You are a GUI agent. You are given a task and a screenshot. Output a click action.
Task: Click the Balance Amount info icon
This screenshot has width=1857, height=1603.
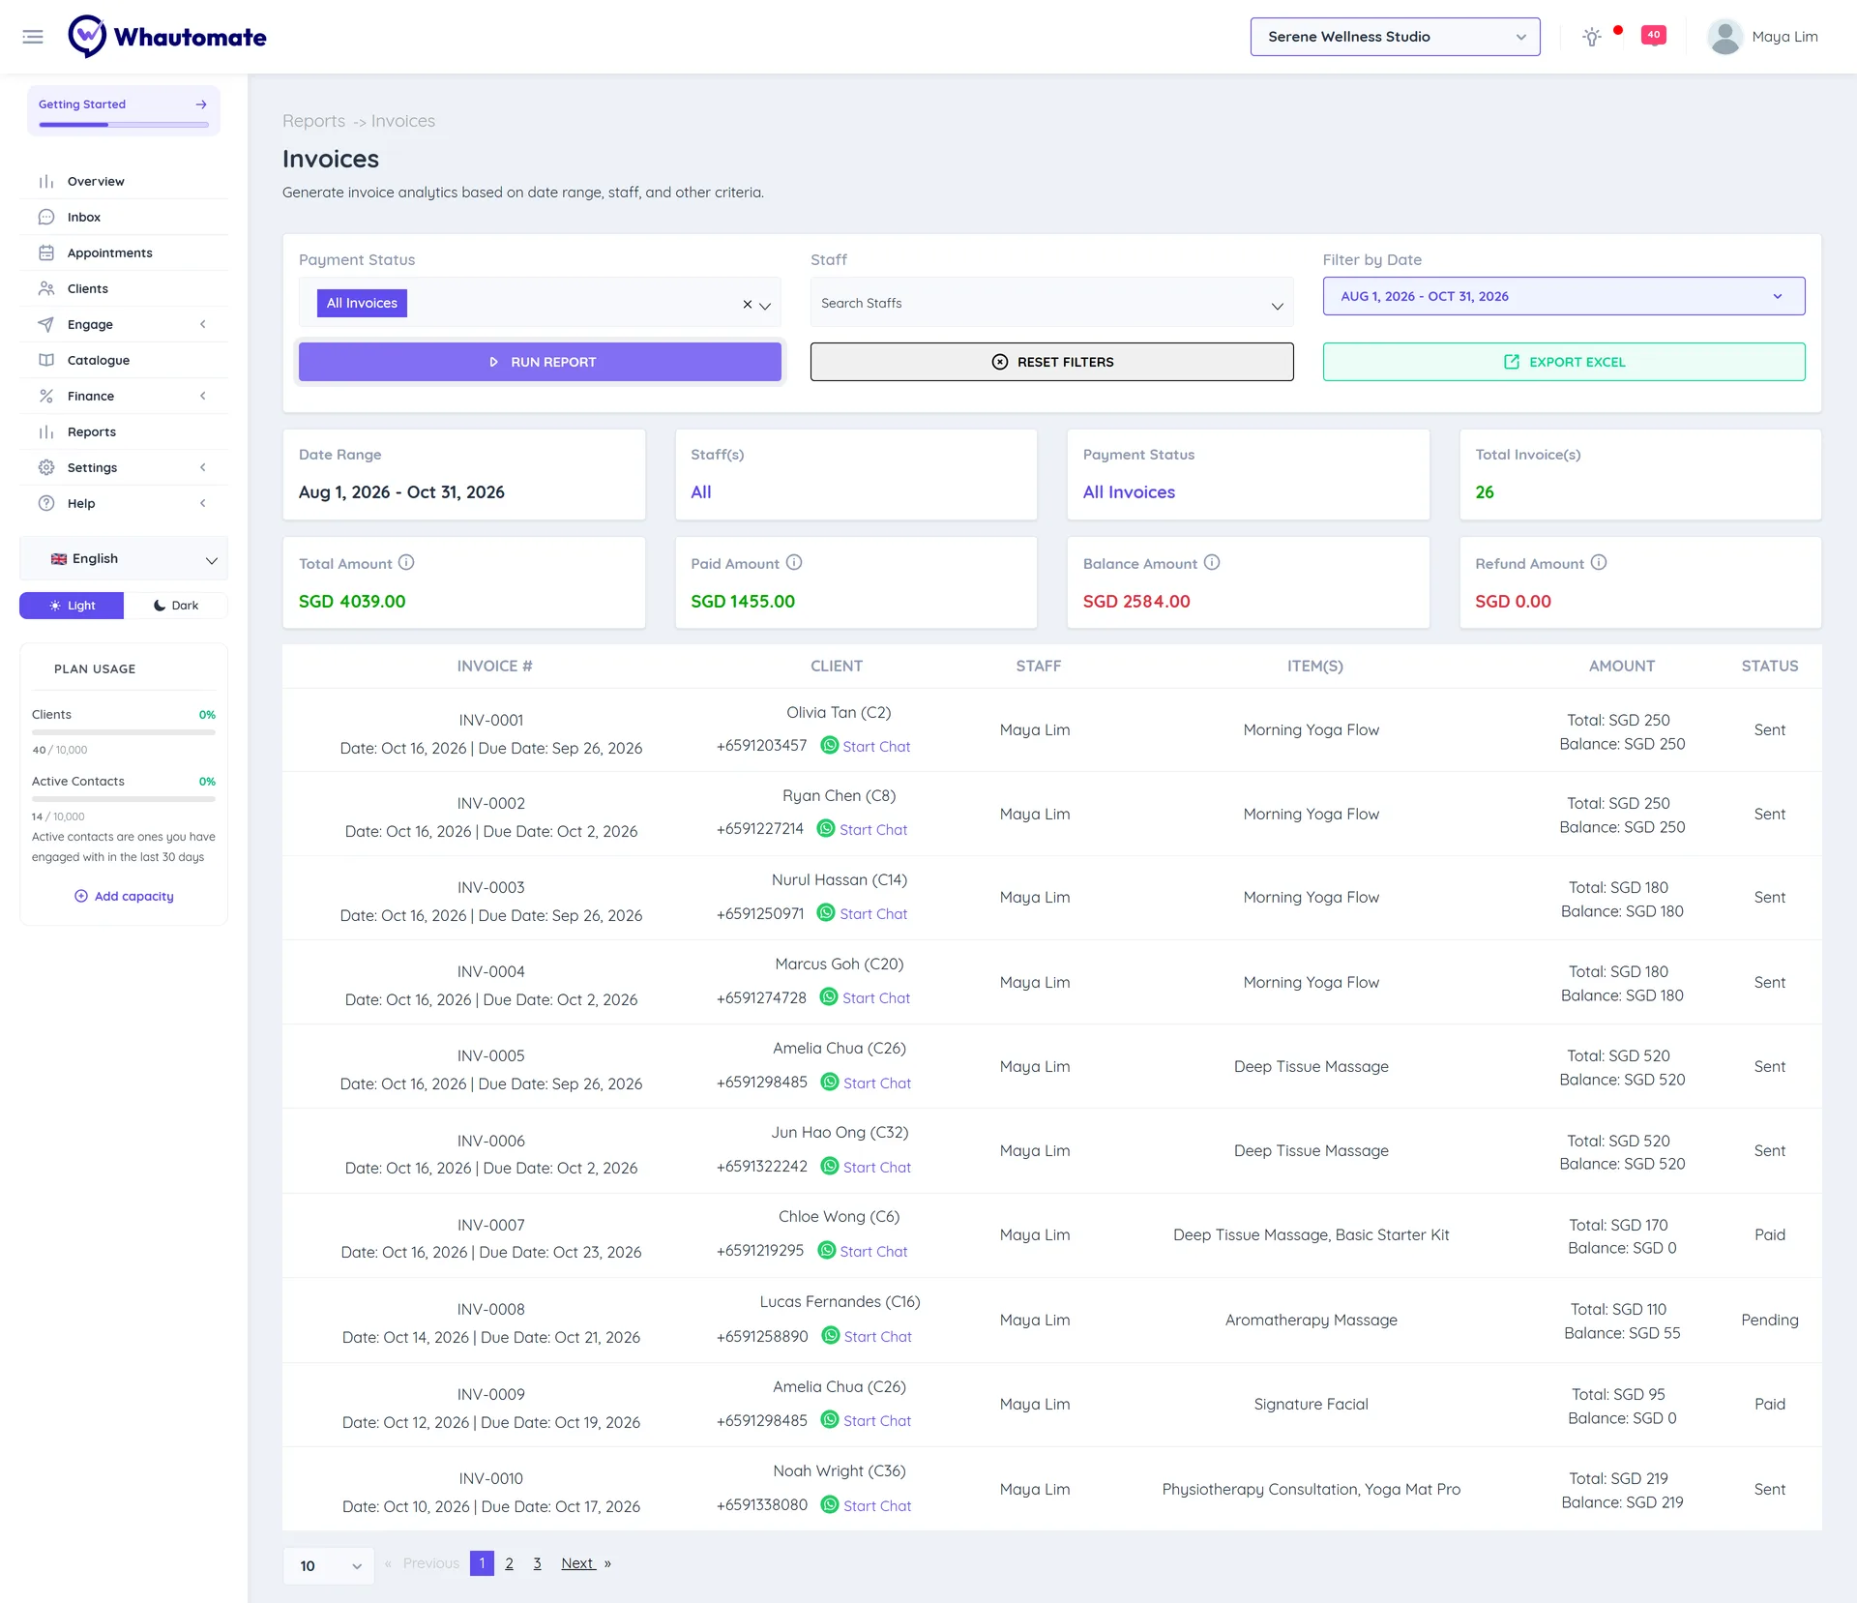coord(1212,562)
